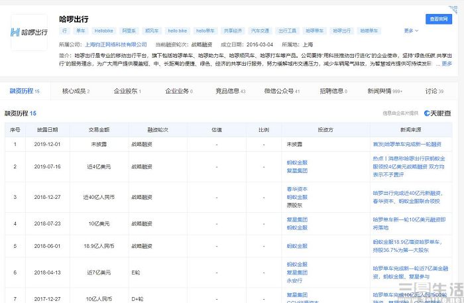Select the 汽车交通 tag
Screen dimensions: 464x303
(x=260, y=30)
